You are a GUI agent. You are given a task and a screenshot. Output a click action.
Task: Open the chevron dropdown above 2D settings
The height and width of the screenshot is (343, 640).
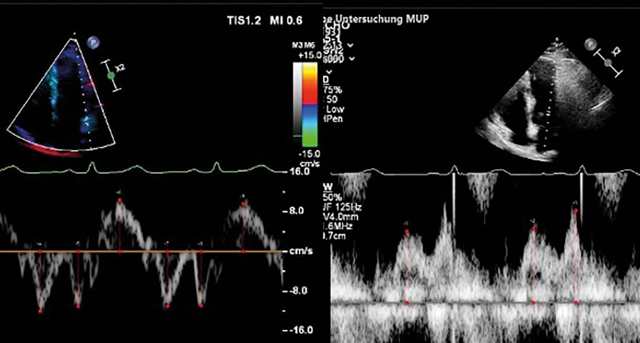[330, 70]
